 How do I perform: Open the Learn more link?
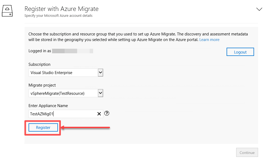(x=209, y=40)
